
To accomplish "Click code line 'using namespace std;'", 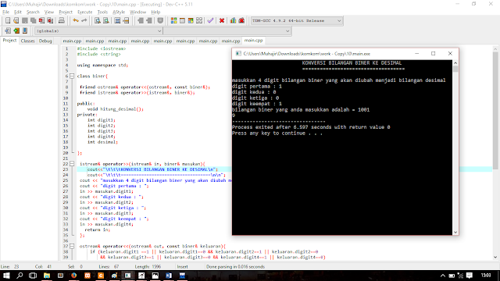I will [102, 66].
